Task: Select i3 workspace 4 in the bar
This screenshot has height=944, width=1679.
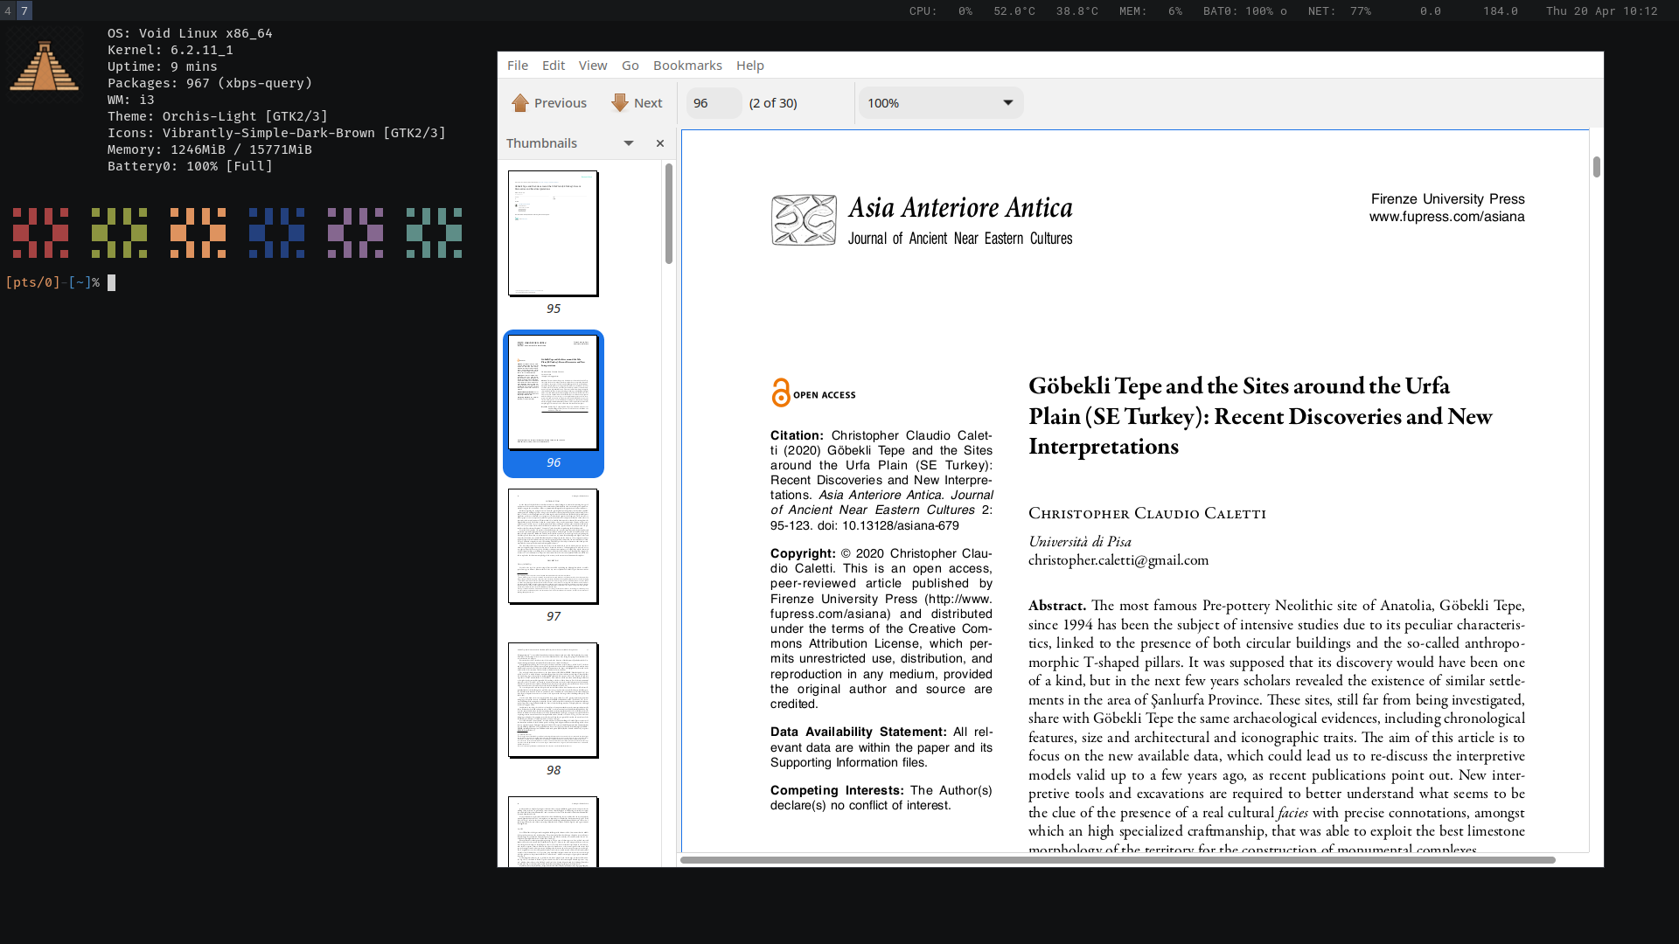Action: click(8, 10)
